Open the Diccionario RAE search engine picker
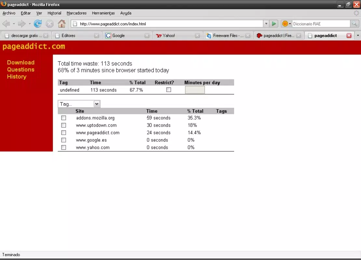The width and height of the screenshot is (361, 260). click(x=287, y=24)
